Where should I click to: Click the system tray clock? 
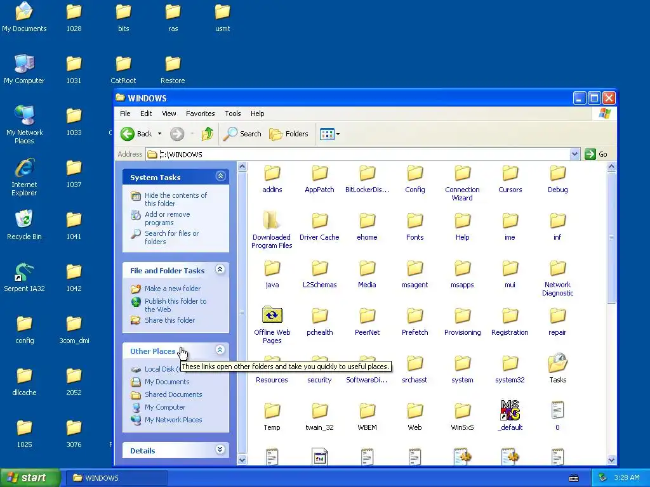[x=627, y=477]
